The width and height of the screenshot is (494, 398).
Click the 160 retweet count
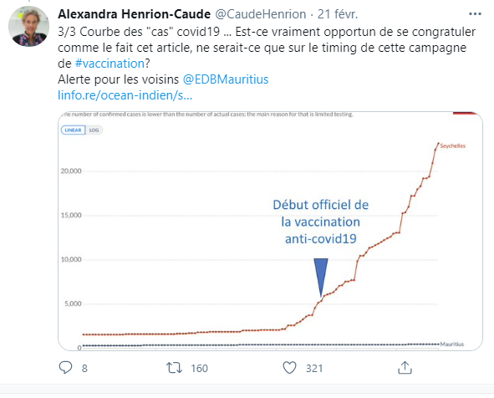pyautogui.click(x=199, y=368)
